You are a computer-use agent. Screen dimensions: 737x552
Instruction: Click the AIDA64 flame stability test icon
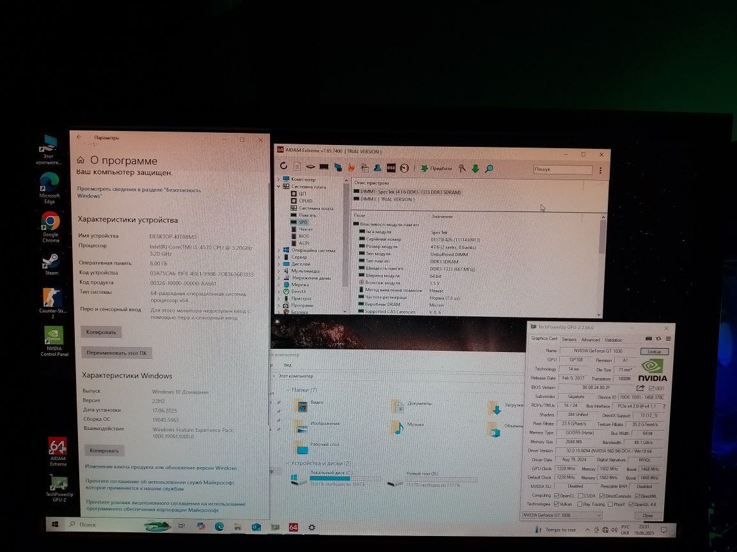tap(351, 167)
